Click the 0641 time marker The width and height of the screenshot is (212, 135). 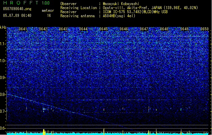click(x=23, y=29)
